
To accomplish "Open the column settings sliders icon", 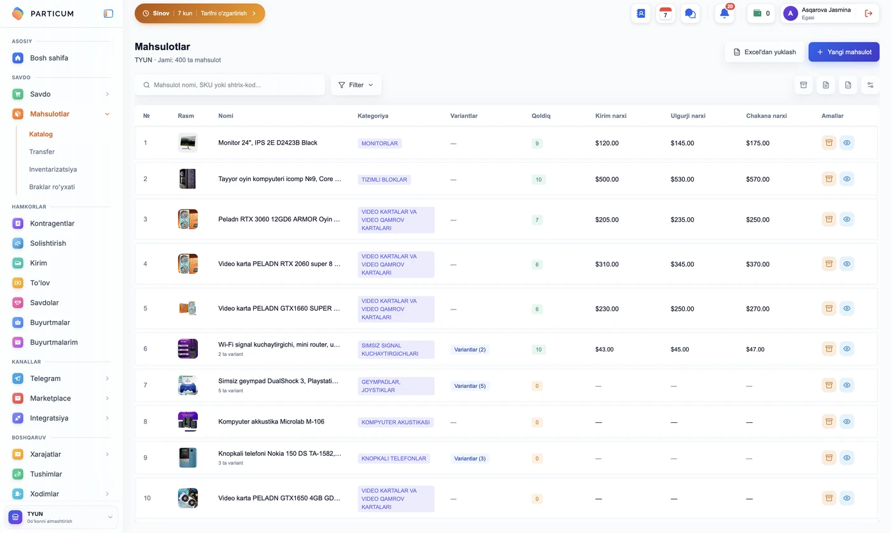I will point(870,85).
